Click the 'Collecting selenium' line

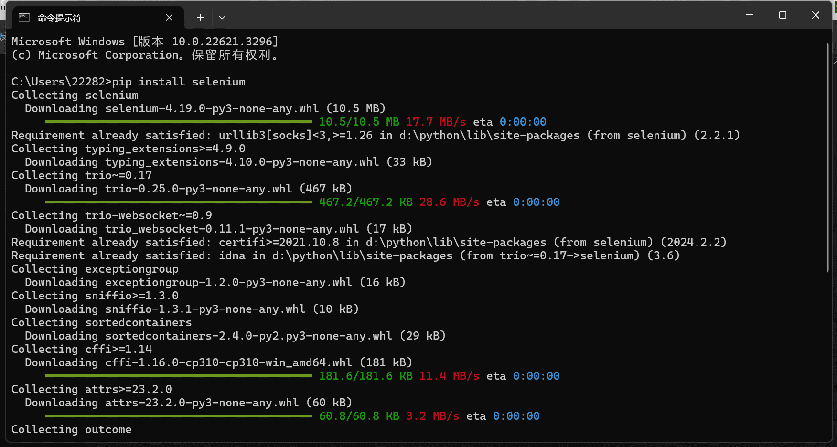(x=75, y=95)
